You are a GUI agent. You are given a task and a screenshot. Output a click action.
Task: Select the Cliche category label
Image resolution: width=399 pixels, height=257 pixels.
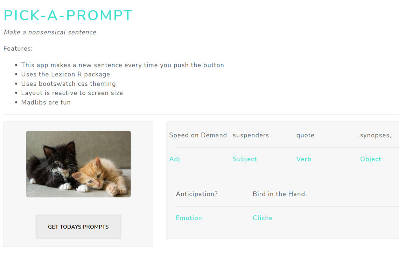pos(262,218)
